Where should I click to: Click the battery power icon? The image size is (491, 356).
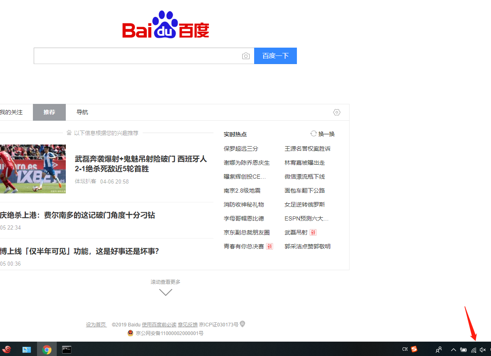(463, 350)
